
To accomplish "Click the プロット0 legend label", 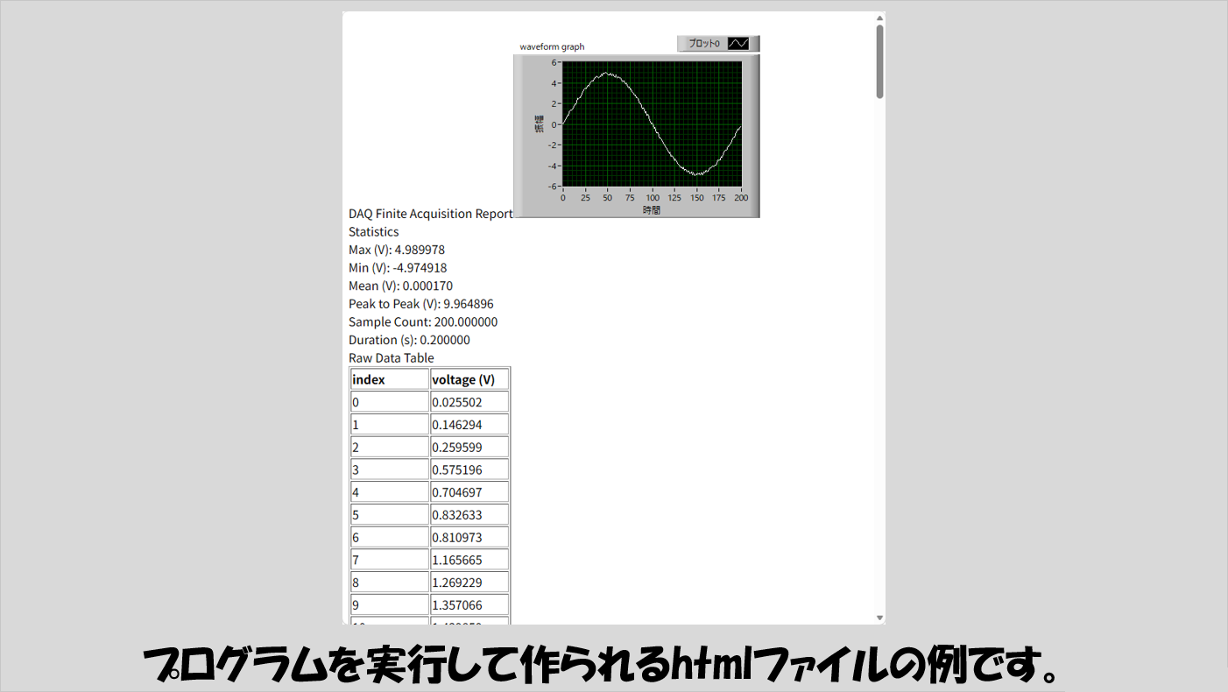I will click(703, 44).
